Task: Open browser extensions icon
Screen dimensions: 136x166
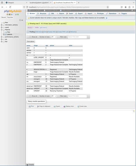Action: 129,7
